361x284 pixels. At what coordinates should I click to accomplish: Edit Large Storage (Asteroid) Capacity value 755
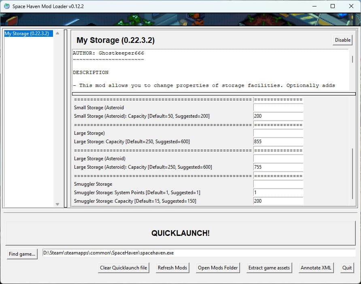point(278,167)
